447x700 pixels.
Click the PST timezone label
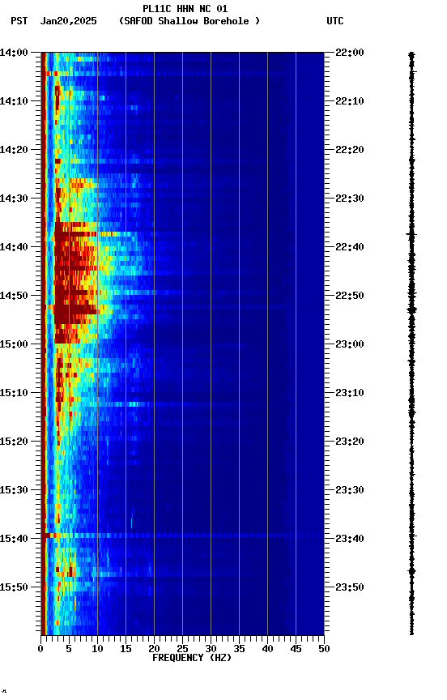(x=19, y=21)
